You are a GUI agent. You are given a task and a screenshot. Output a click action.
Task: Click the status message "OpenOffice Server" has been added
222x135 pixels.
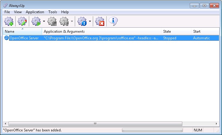[32, 130]
